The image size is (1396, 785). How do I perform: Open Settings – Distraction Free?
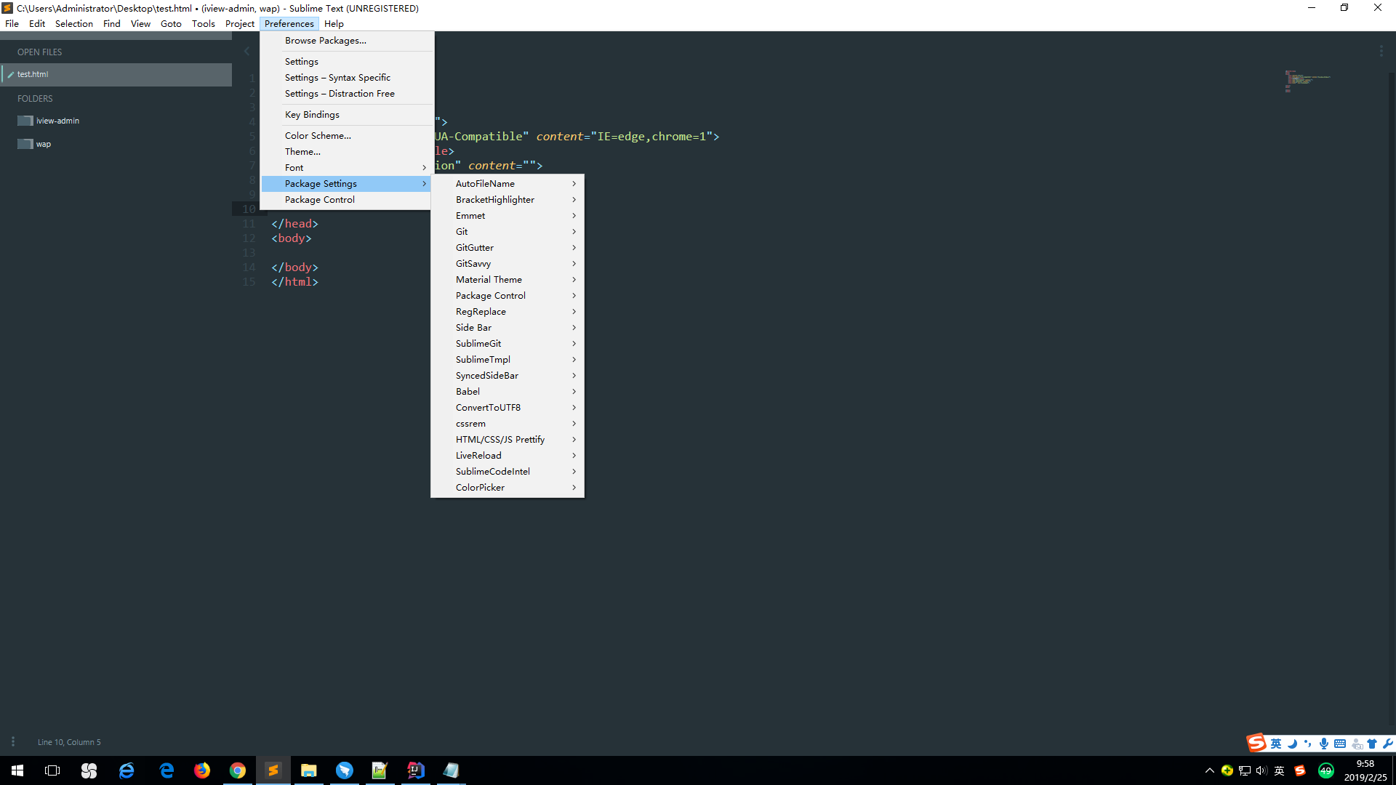pyautogui.click(x=346, y=94)
